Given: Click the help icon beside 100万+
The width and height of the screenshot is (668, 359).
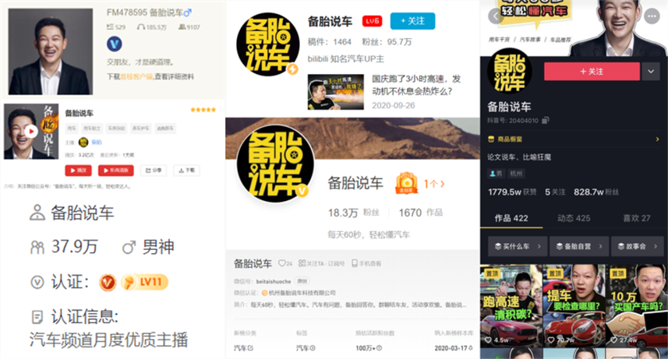Looking at the screenshot, I should pos(379,348).
